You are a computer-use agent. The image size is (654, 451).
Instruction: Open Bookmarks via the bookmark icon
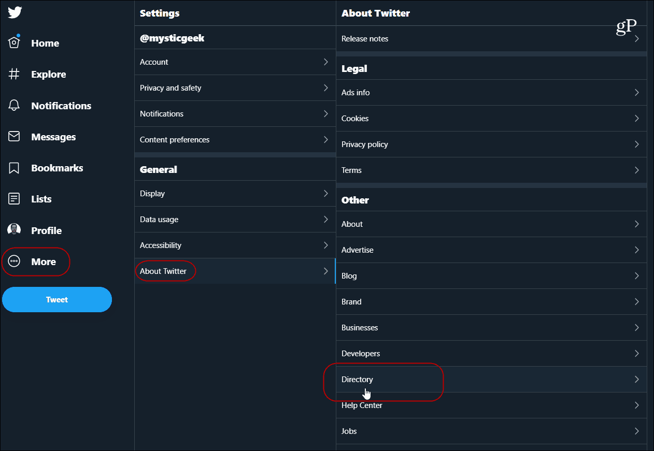click(14, 168)
